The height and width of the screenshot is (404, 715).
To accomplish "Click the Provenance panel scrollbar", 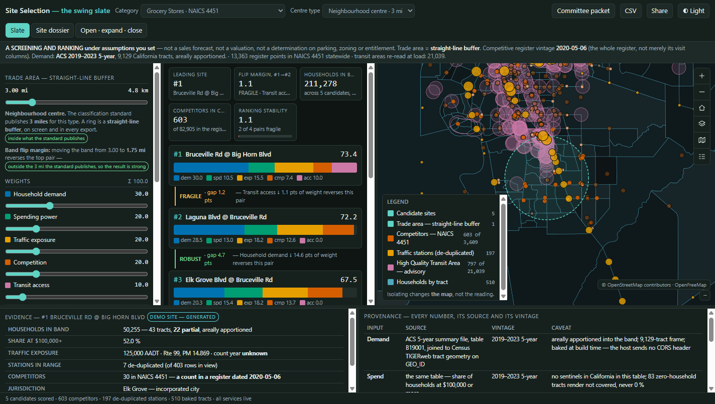I will click(x=711, y=351).
